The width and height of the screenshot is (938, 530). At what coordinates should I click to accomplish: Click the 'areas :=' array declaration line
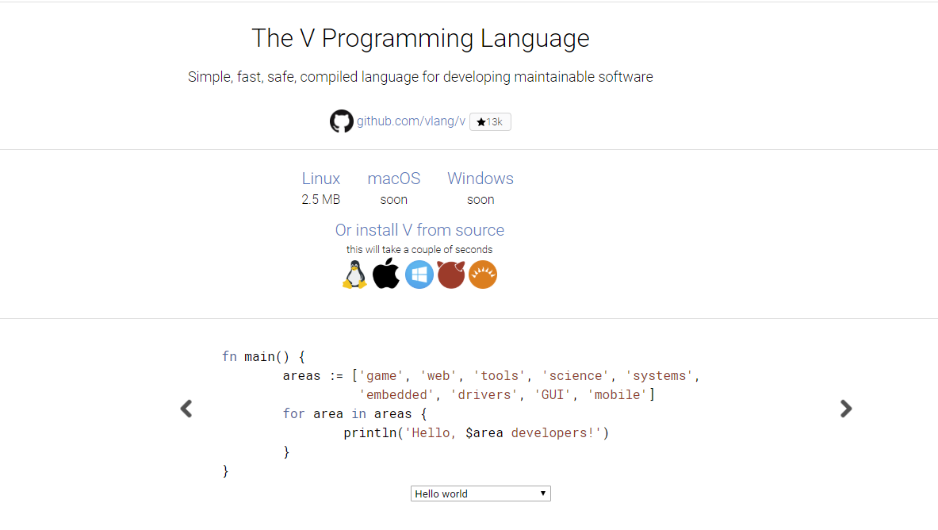[491, 376]
